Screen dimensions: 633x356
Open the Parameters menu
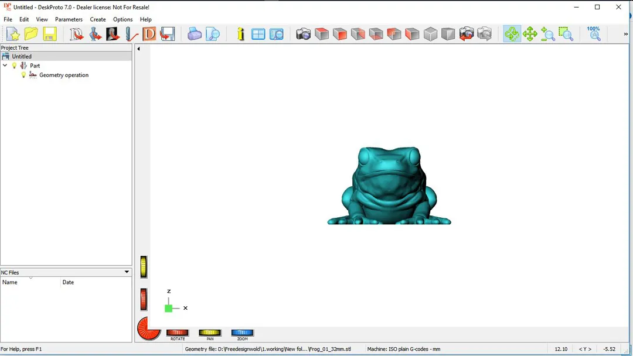coord(69,19)
